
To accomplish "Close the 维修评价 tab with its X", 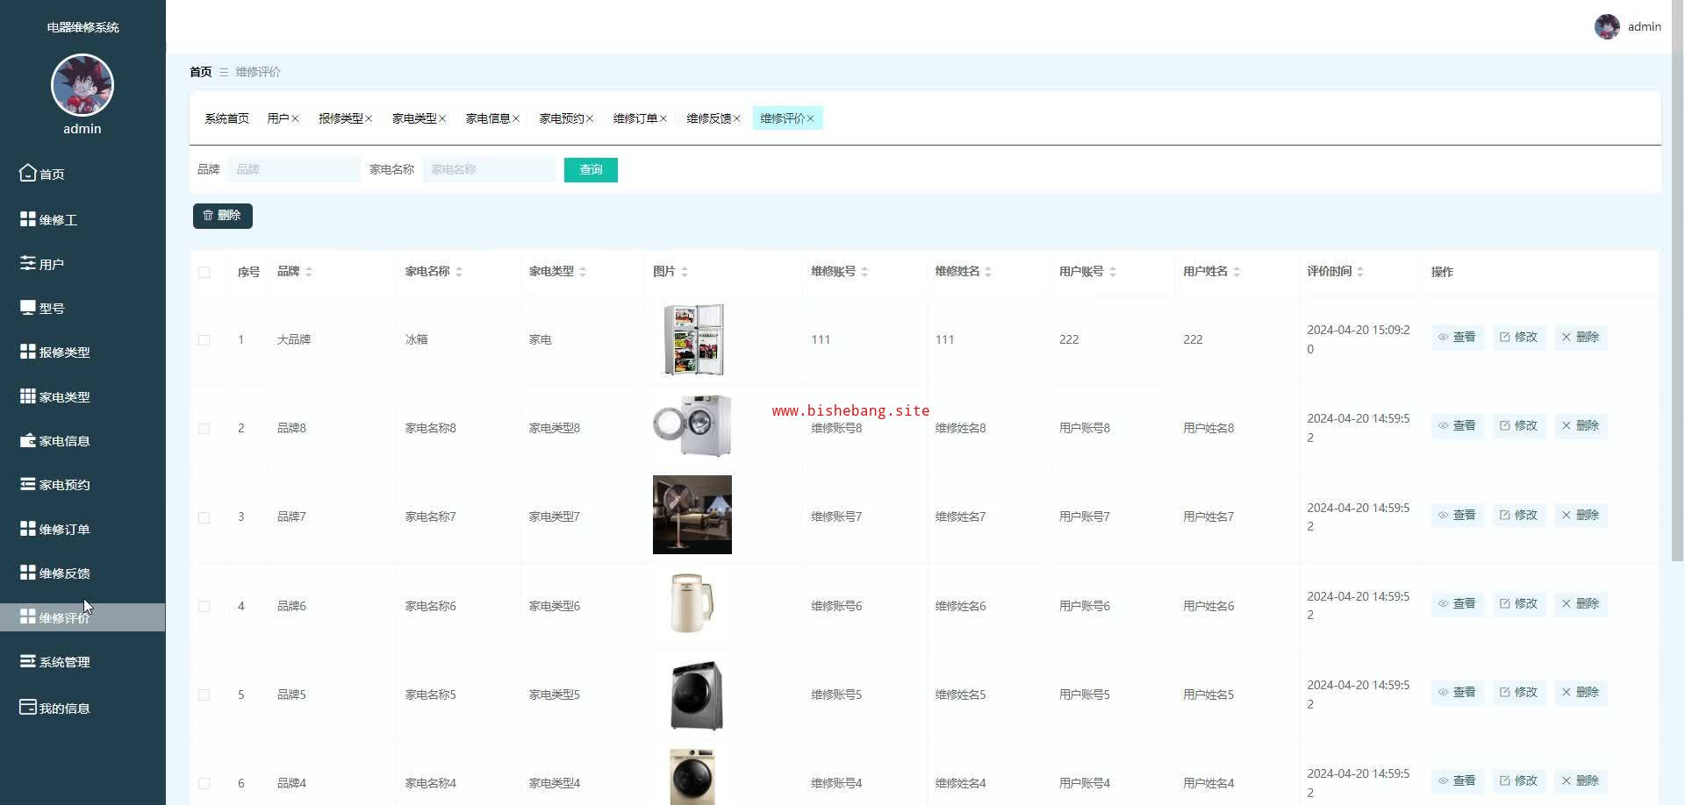I will tap(810, 119).
